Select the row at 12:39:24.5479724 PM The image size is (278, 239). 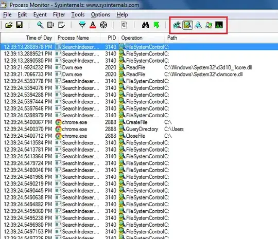139,163
